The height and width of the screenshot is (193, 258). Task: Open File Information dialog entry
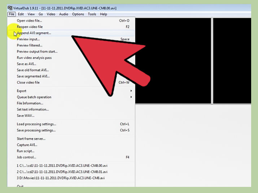(30, 103)
